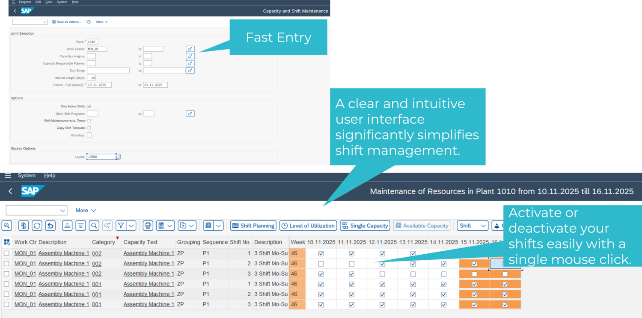This screenshot has width=642, height=318.
Task: Click the Sort Ascending toolbar icon
Action: coord(67,226)
